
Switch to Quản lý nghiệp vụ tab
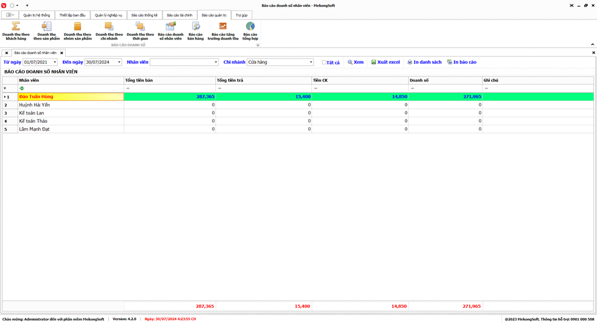tap(108, 15)
